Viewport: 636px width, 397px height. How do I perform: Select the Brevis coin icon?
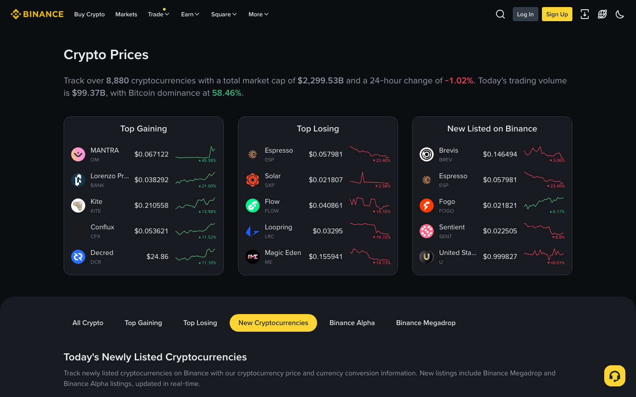coord(426,154)
